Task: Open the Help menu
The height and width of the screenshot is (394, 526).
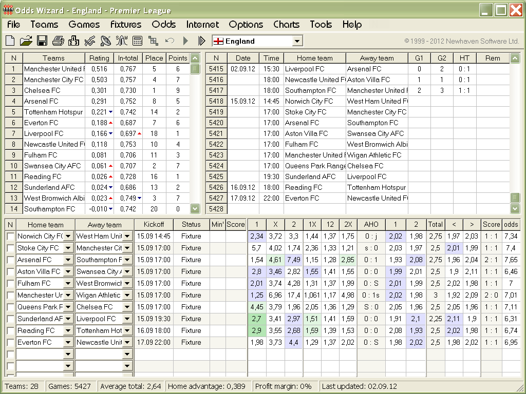Action: (352, 25)
